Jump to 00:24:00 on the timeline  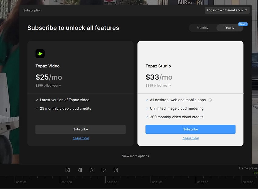(x=202, y=182)
